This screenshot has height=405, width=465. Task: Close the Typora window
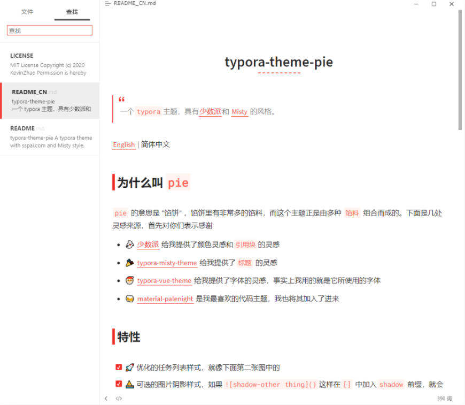(451, 4)
